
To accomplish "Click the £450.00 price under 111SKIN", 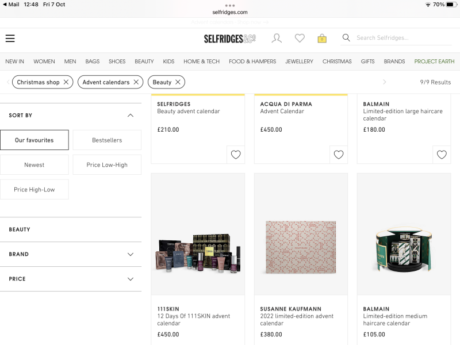I will pyautogui.click(x=168, y=335).
